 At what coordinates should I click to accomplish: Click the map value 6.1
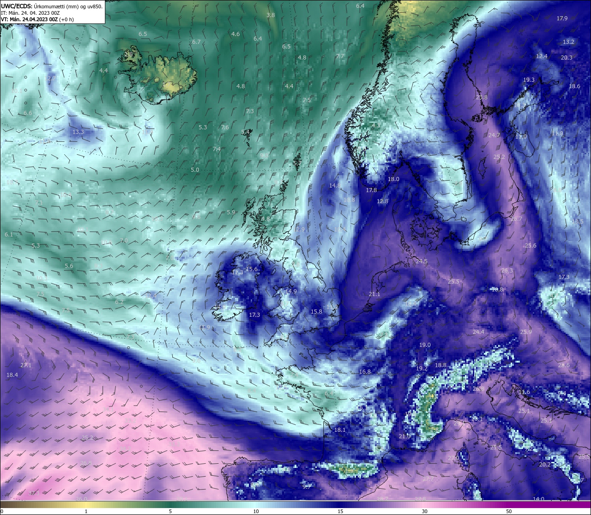(x=9, y=235)
